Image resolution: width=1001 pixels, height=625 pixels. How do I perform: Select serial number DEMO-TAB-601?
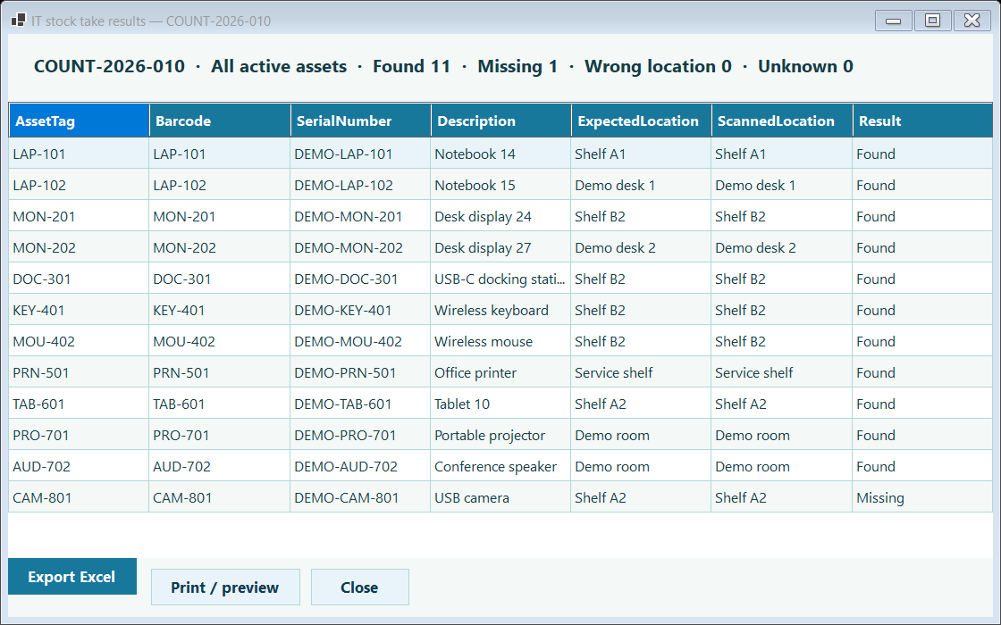tap(360, 404)
